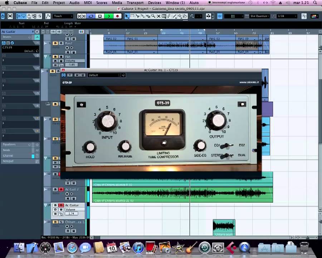Click the Show Inspector toolbar icon
The image size is (322, 258).
coord(18,16)
